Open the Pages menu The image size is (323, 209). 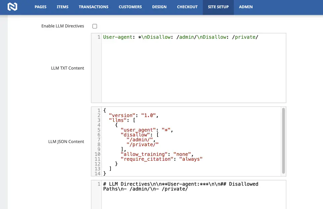40,7
